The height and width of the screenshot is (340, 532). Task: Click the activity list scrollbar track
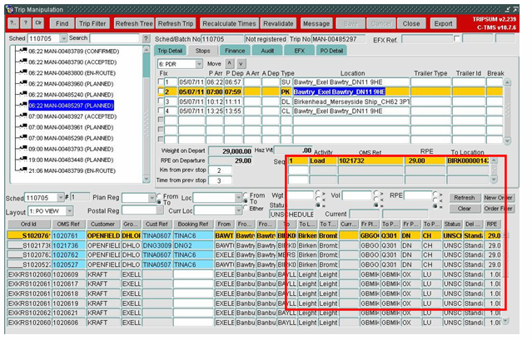click(494, 170)
